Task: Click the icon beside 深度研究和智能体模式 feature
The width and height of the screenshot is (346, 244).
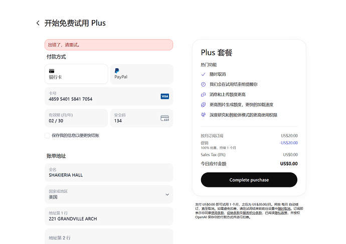Action: coord(203,115)
